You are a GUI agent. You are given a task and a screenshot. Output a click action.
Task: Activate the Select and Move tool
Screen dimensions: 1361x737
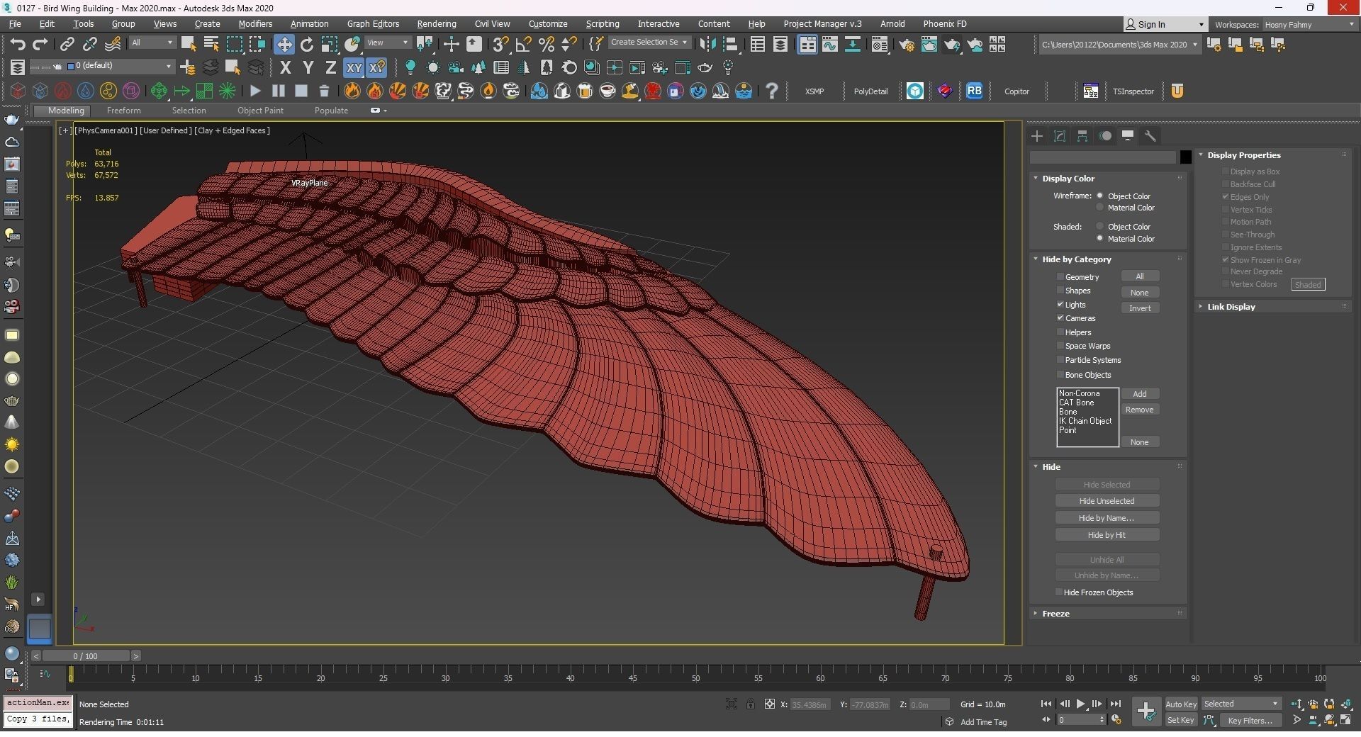(284, 44)
